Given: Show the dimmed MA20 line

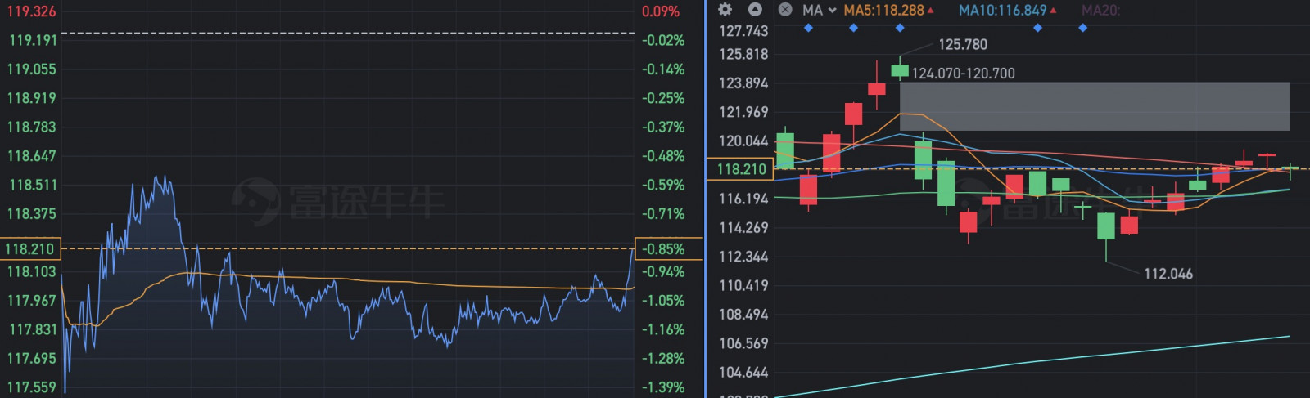Looking at the screenshot, I should (1100, 11).
